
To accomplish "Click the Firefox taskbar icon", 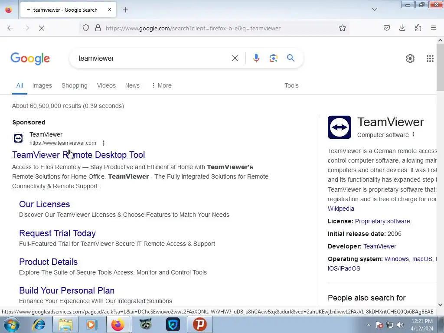I will point(118,324).
